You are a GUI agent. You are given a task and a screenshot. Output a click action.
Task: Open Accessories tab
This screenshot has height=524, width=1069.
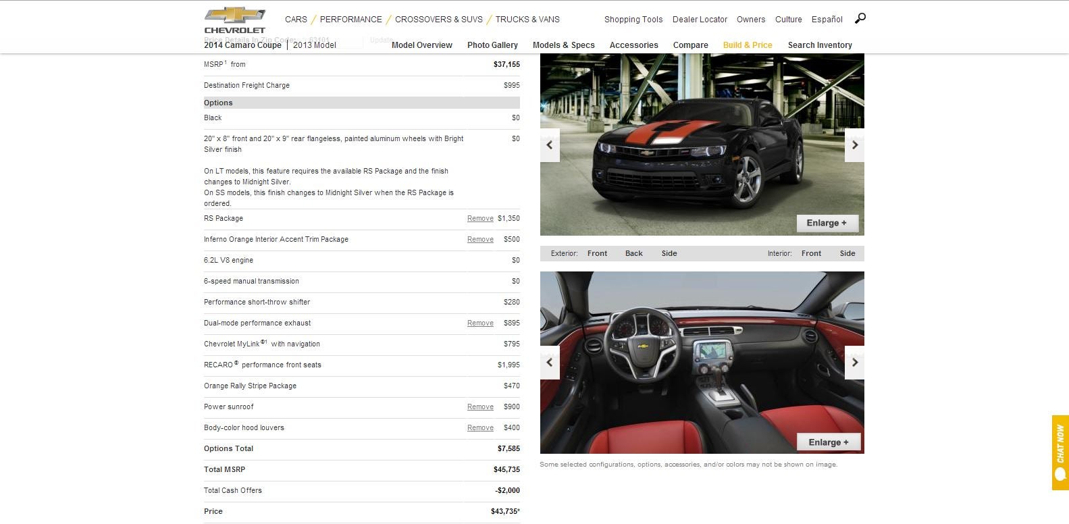pyautogui.click(x=633, y=45)
